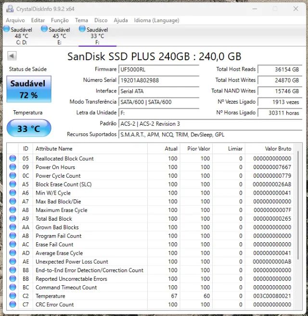Viewport: 308px width, 316px height.
Task: Click Total NAND Writes value 15746 GB
Action: pyautogui.click(x=280, y=91)
